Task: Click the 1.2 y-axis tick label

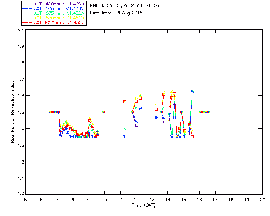Action: [21, 162]
